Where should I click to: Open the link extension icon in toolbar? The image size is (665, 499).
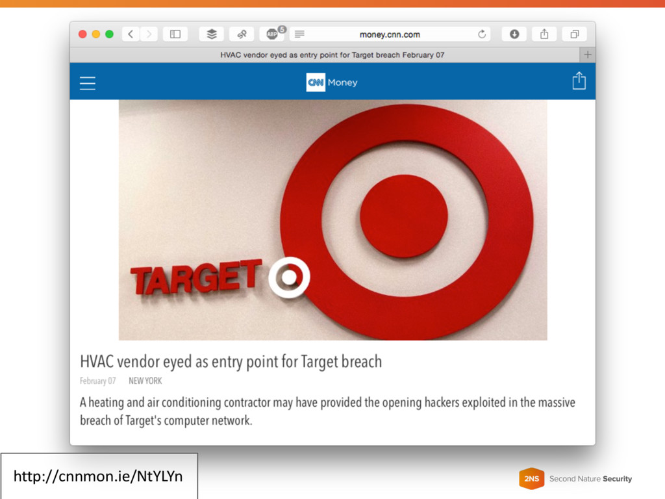coord(242,34)
